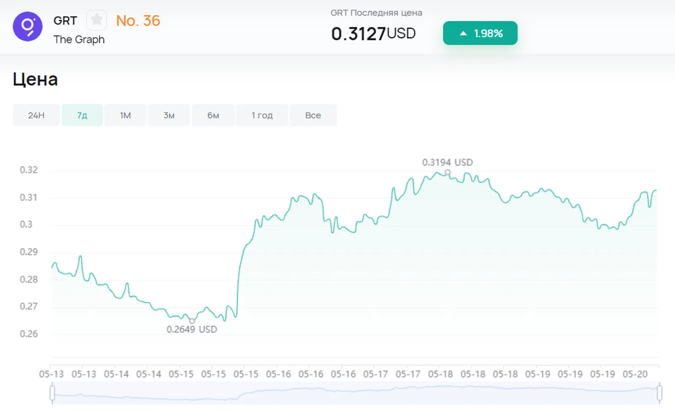Screen dimensions: 675x417
Task: Click the GRT ticker name
Action: [65, 21]
